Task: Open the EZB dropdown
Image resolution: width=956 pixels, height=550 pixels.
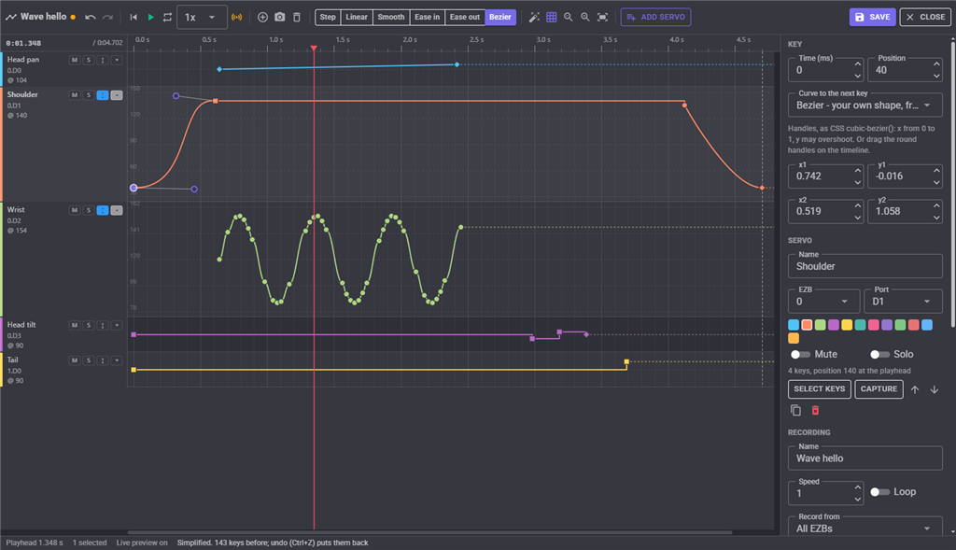Action: tap(823, 302)
